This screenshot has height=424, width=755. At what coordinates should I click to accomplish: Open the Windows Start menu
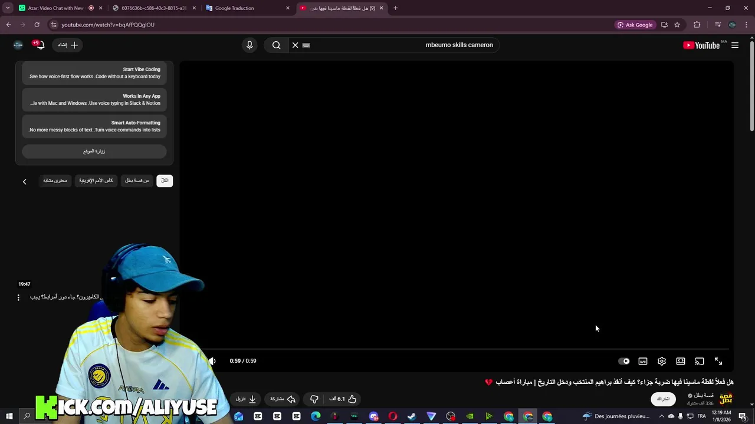click(x=9, y=416)
